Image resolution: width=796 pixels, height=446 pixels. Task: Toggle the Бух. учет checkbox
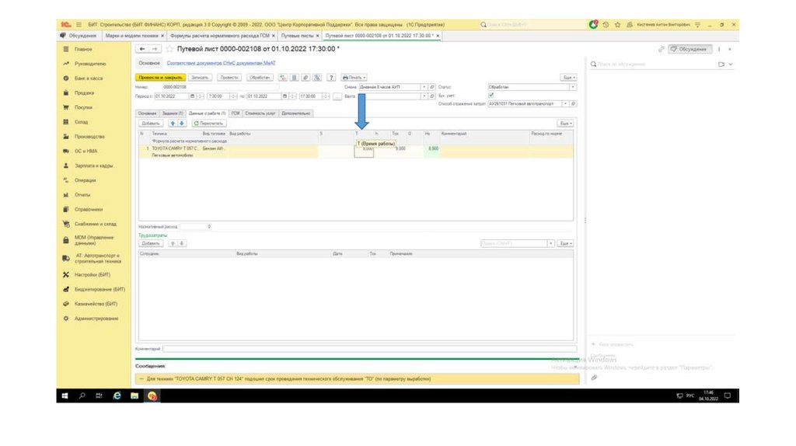(x=491, y=96)
